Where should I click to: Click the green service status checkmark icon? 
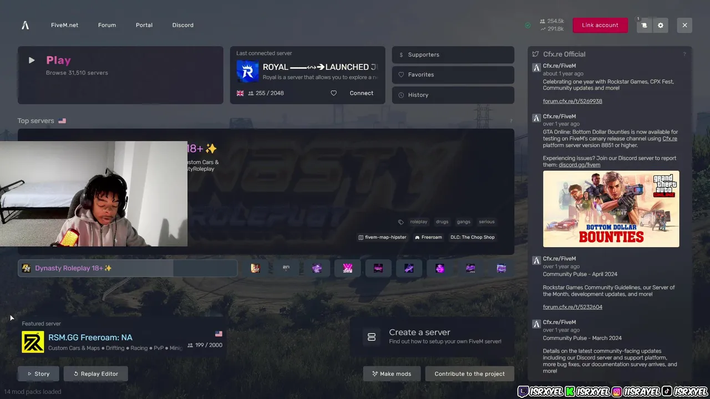(528, 25)
